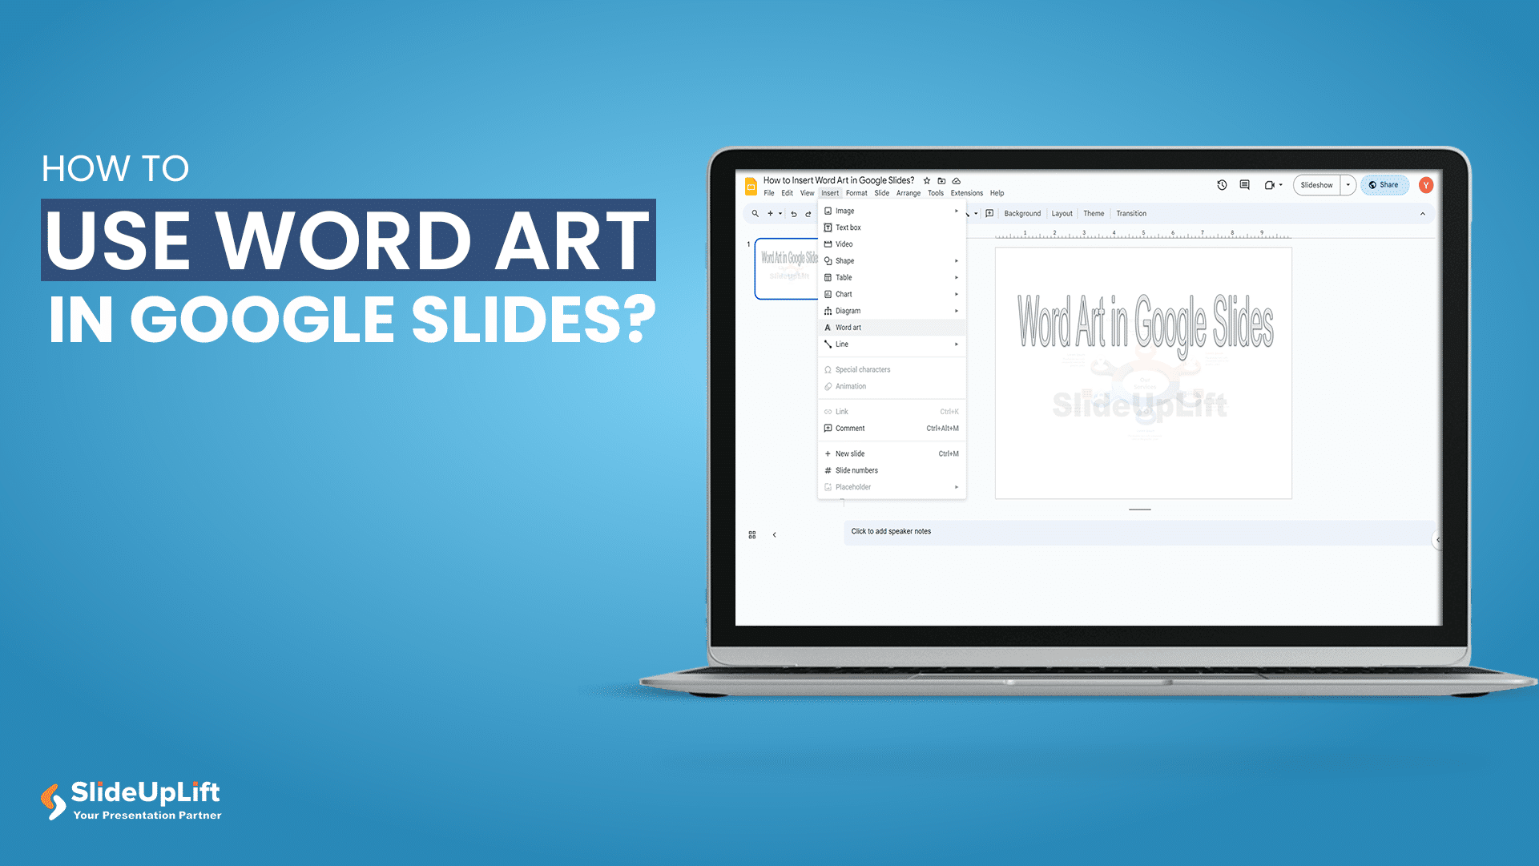The image size is (1539, 866).
Task: Click the Comment option Ctrl+Alt+M
Action: 891,429
